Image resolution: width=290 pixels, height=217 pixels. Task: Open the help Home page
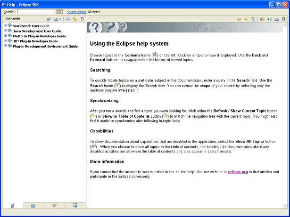(x=253, y=19)
